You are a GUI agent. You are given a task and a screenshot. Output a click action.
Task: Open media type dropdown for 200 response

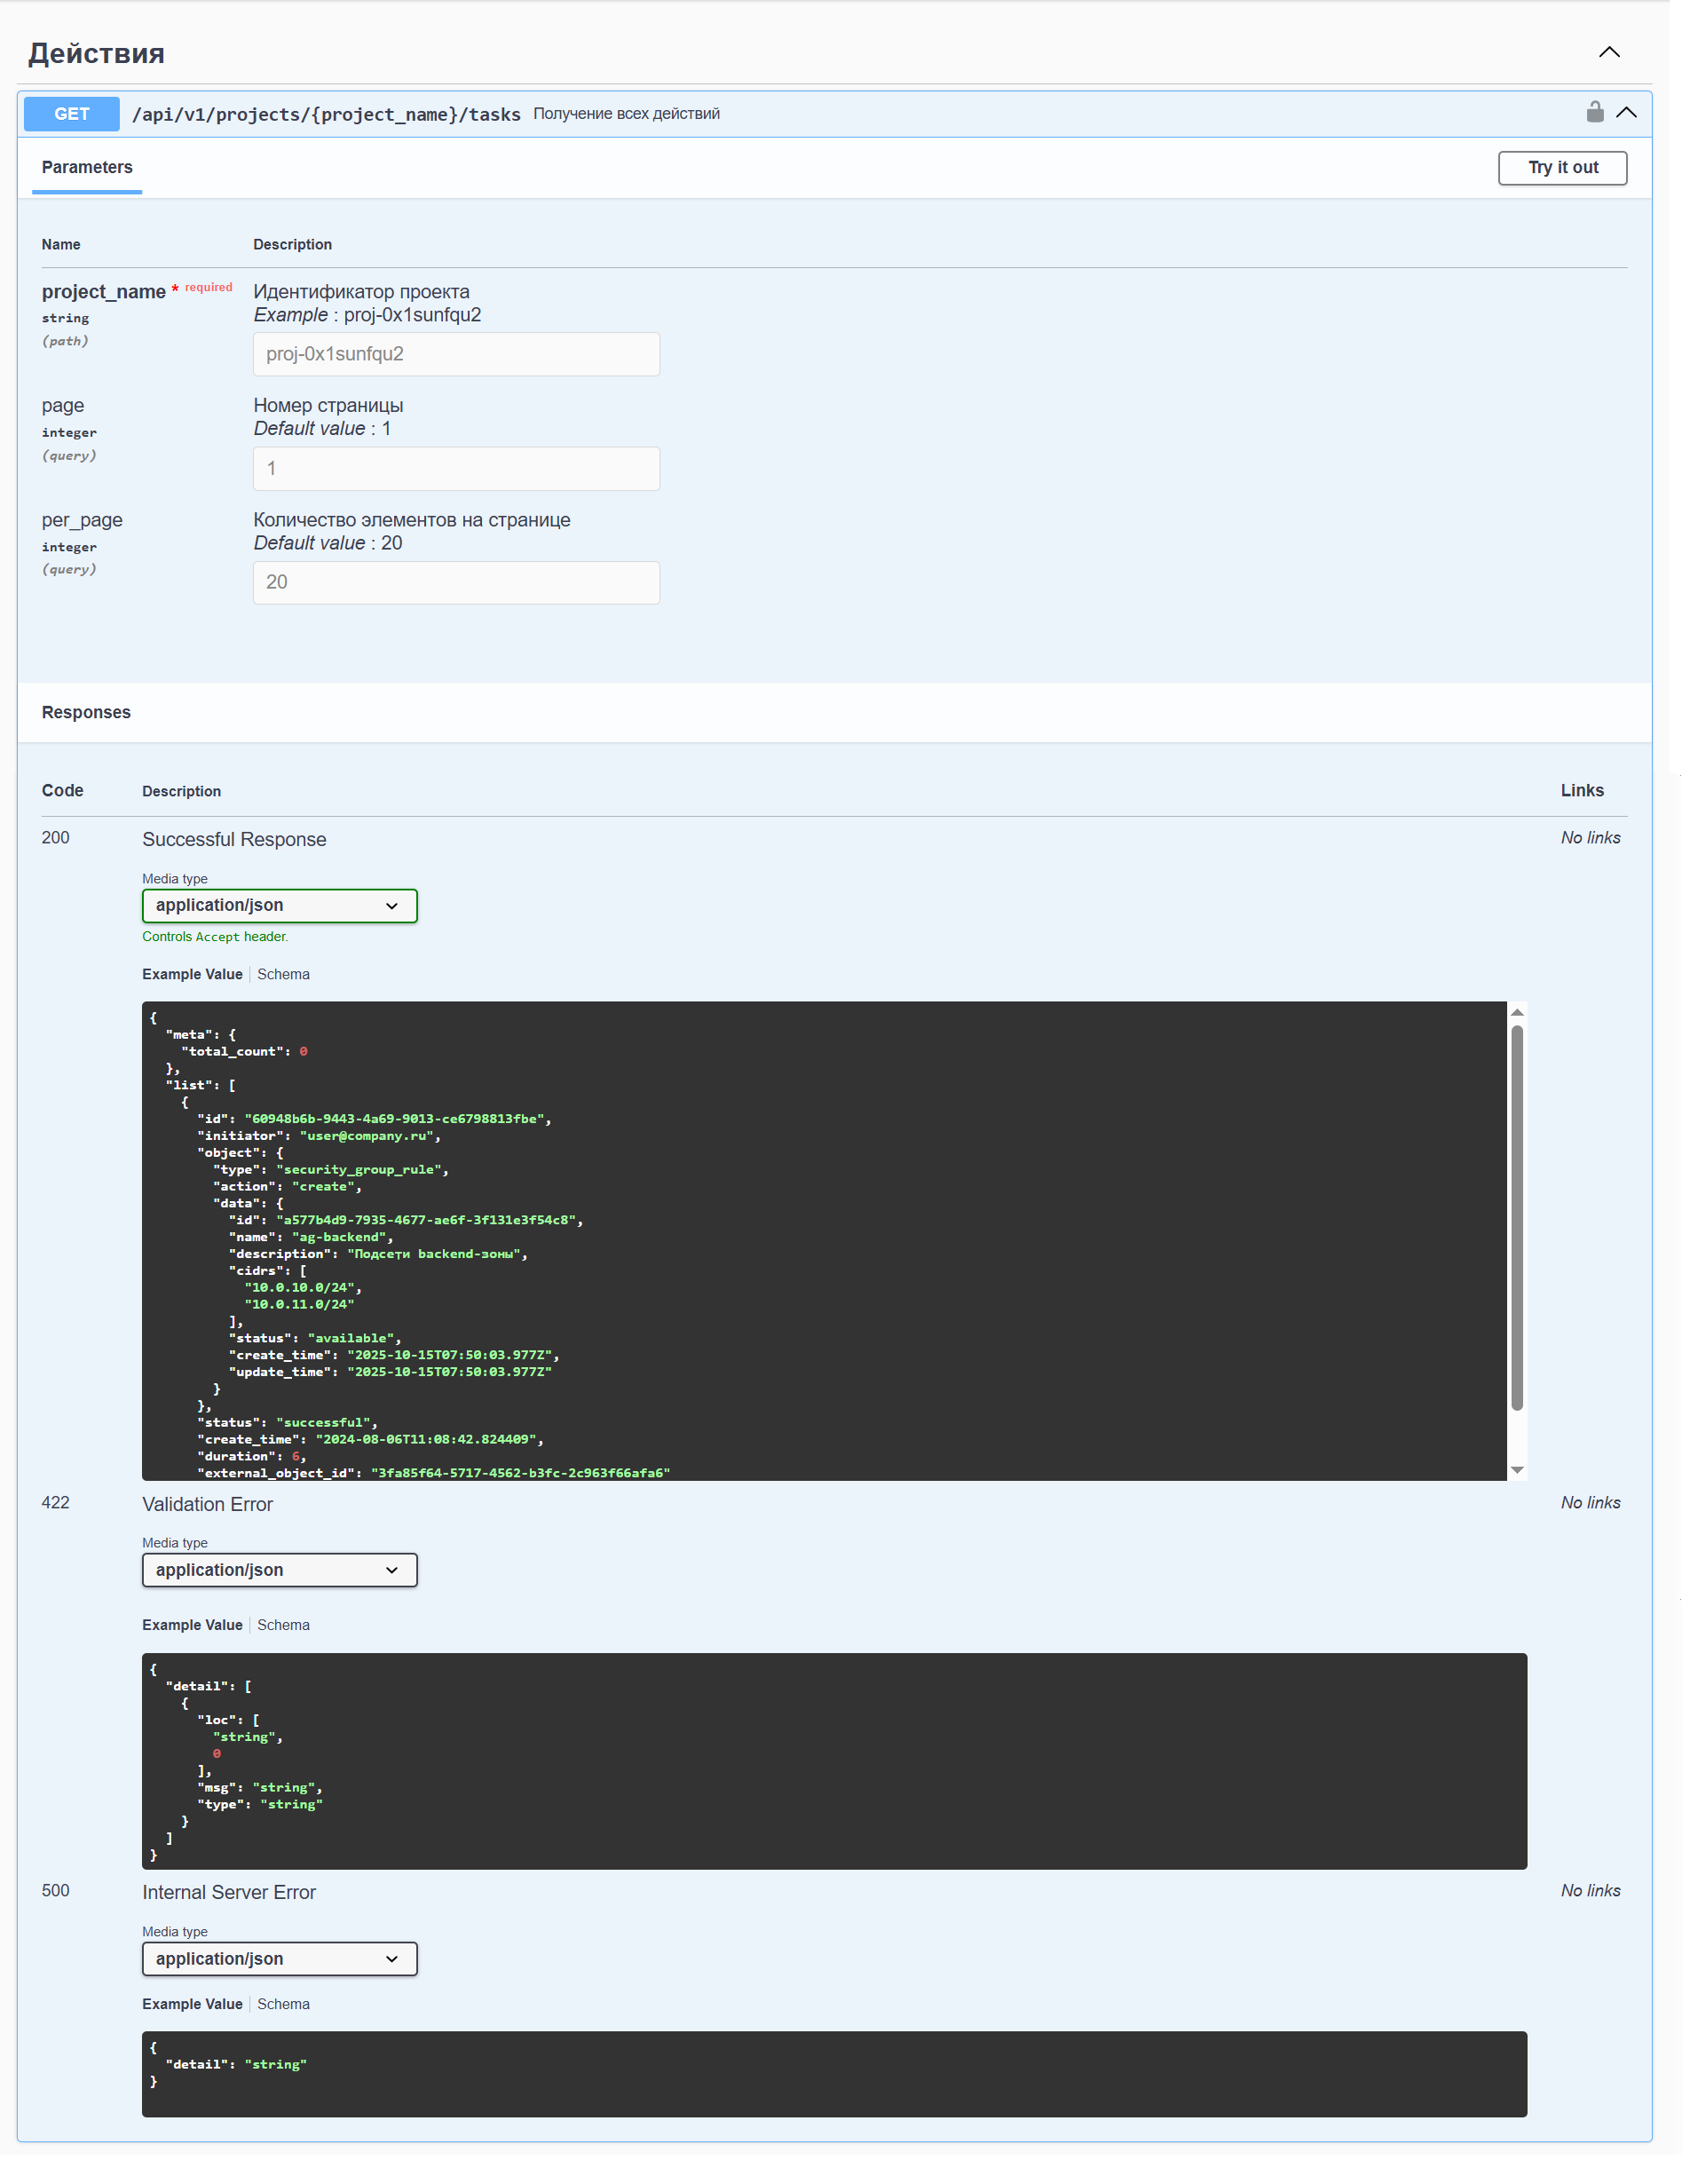pos(279,905)
